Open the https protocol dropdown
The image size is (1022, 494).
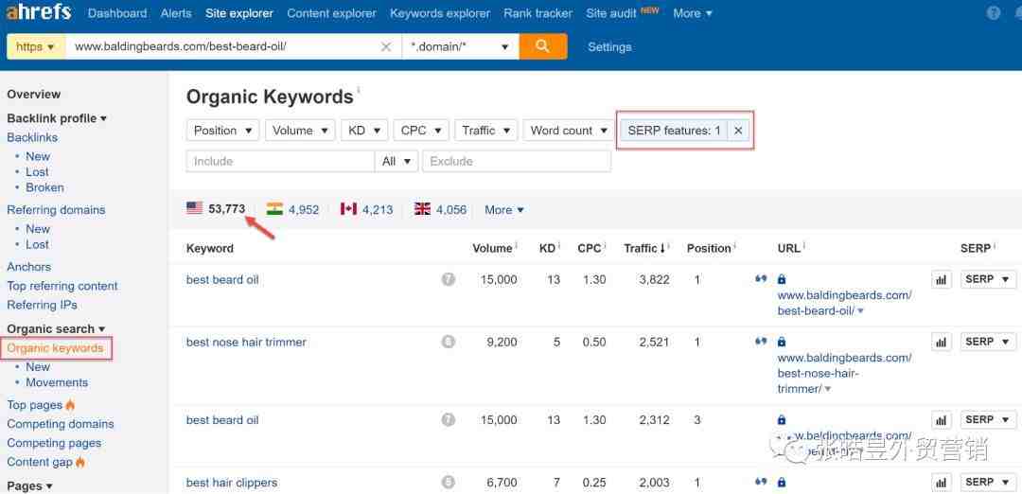(35, 47)
